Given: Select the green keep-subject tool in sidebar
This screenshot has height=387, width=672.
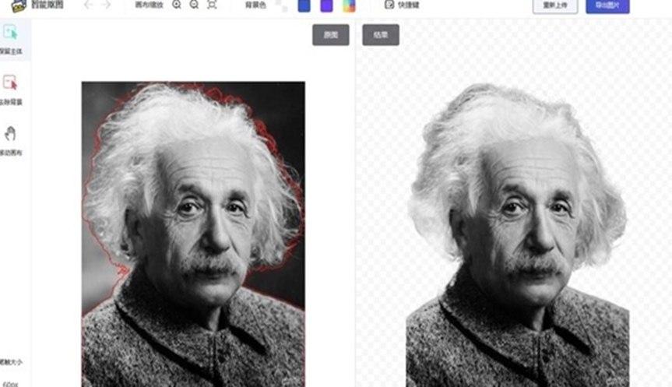Looking at the screenshot, I should click(10, 32).
